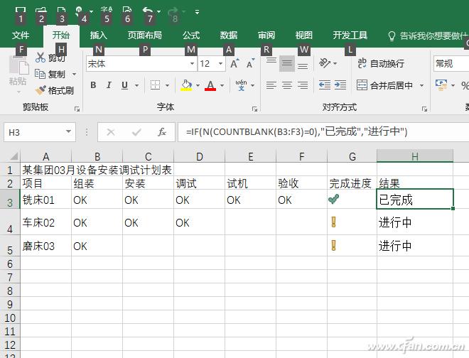Increase indent
469x358 pixels.
point(340,85)
